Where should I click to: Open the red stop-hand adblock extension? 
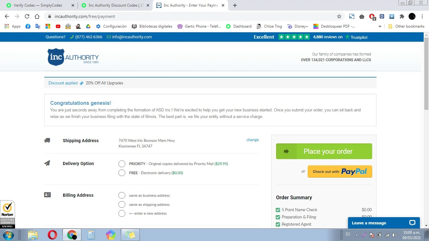coord(372,17)
